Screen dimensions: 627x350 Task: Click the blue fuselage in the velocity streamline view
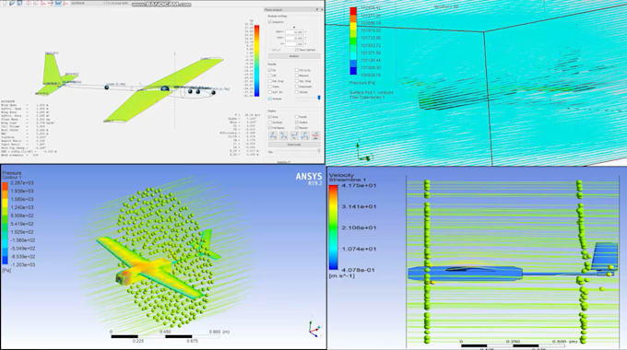pos(466,273)
